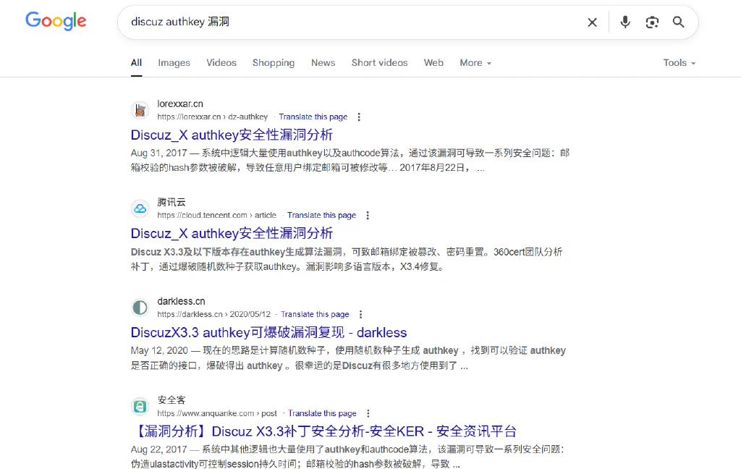Click the Tencent Cloud favicon
This screenshot has width=741, height=469.
point(140,208)
